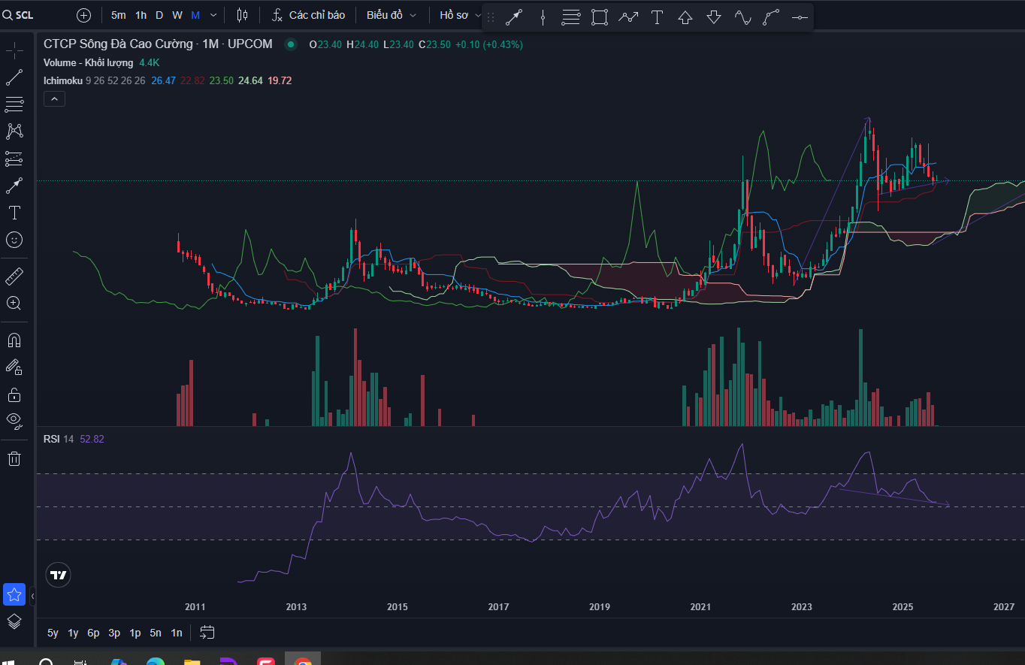Expand the timeframe interval dropdown arrow
The width and height of the screenshot is (1025, 665).
213,15
